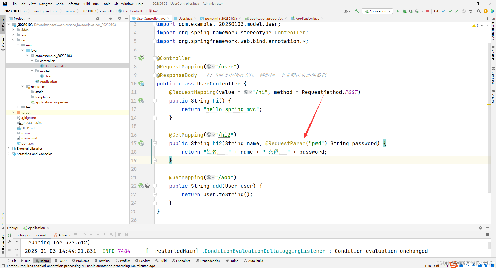Click the Debug bug icon in toolbar
496x268 pixels.
pos(404,11)
